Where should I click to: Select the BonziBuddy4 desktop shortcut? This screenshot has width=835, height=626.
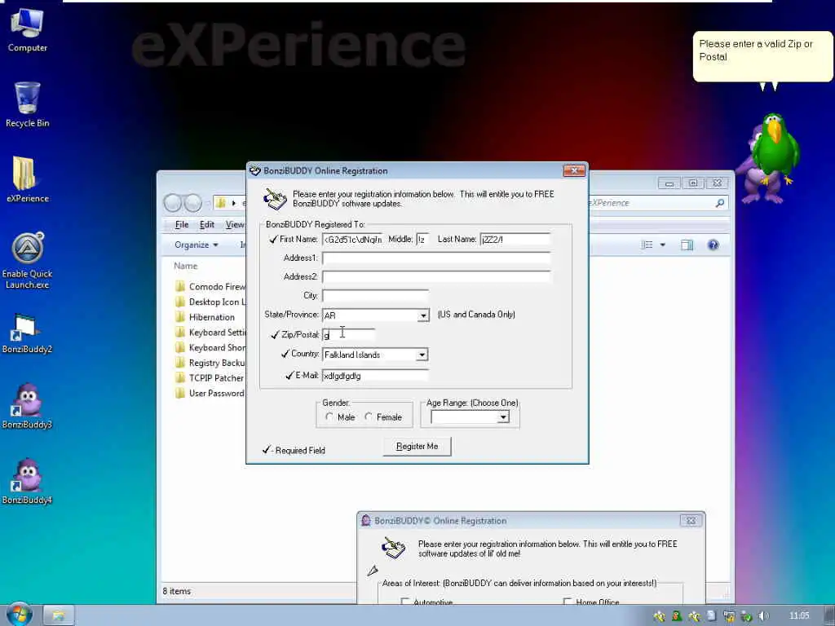27,482
